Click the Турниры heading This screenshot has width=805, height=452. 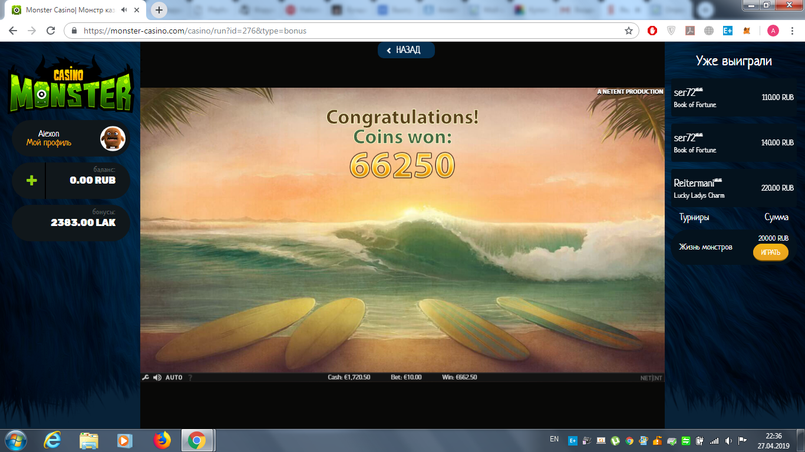[694, 217]
